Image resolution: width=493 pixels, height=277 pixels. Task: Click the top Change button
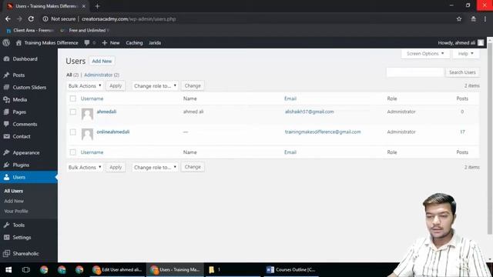pos(193,85)
